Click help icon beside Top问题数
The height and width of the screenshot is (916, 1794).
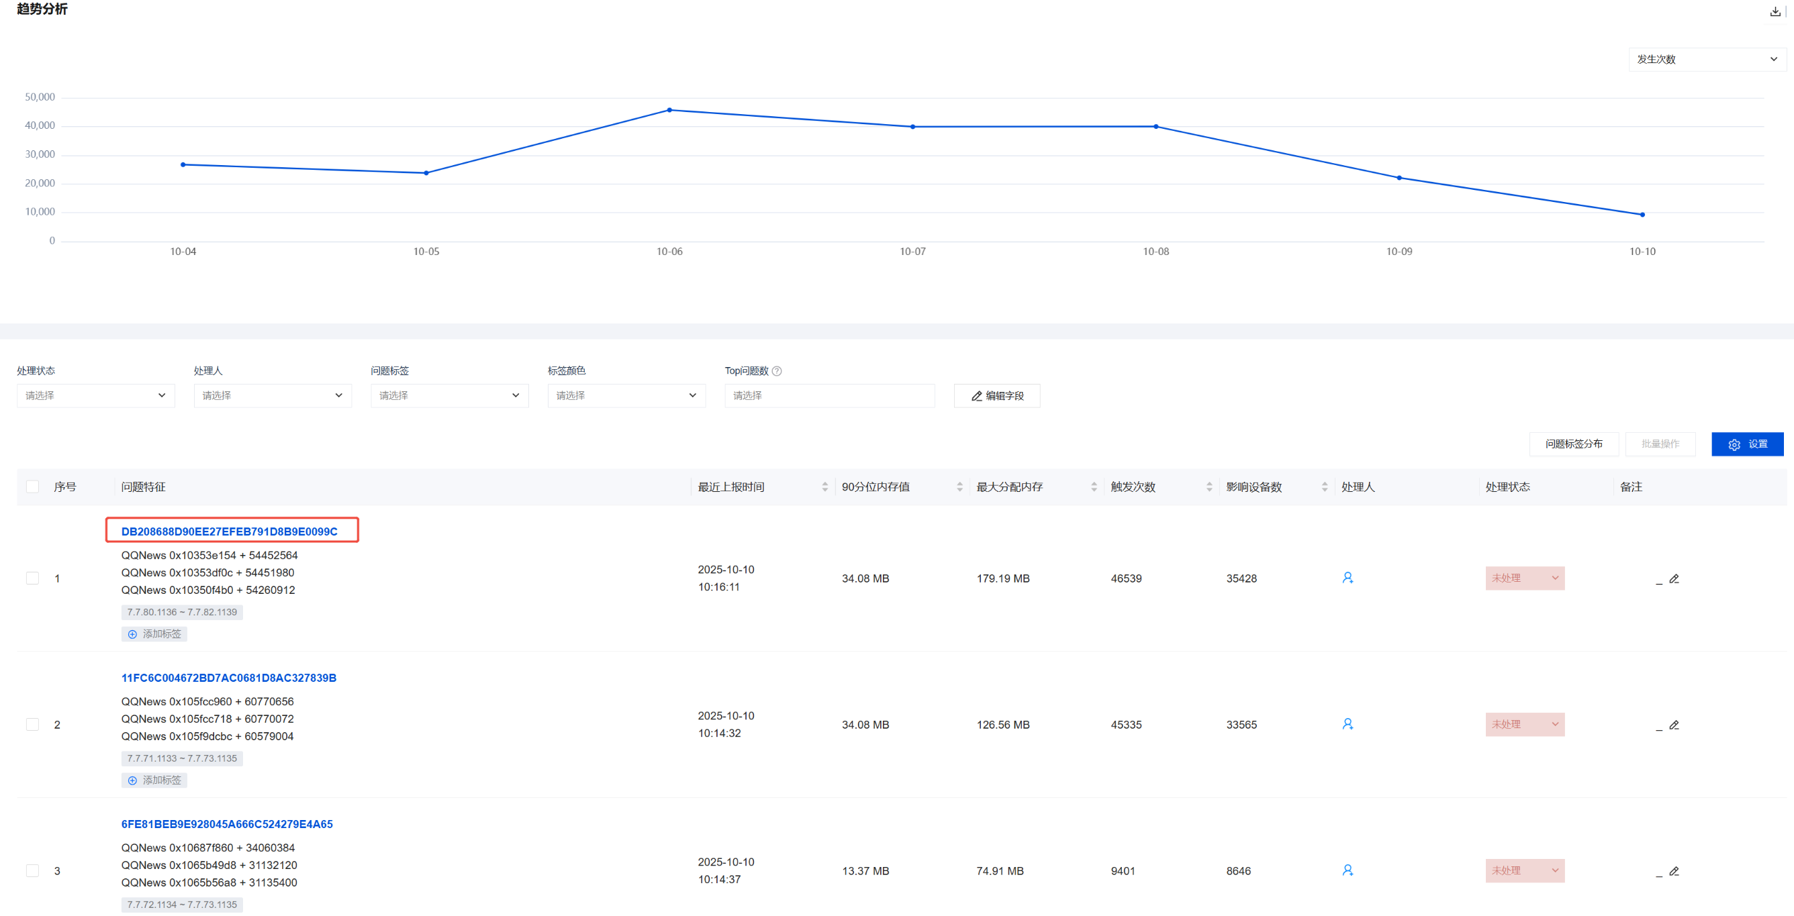tap(777, 371)
